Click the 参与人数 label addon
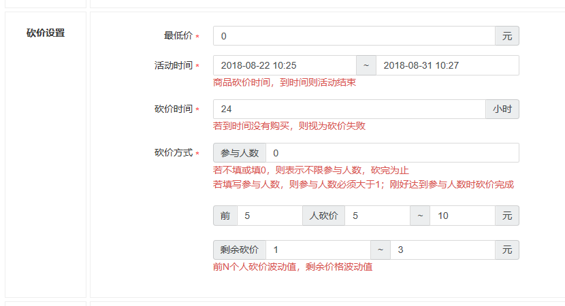565x306 pixels. pyautogui.click(x=240, y=153)
